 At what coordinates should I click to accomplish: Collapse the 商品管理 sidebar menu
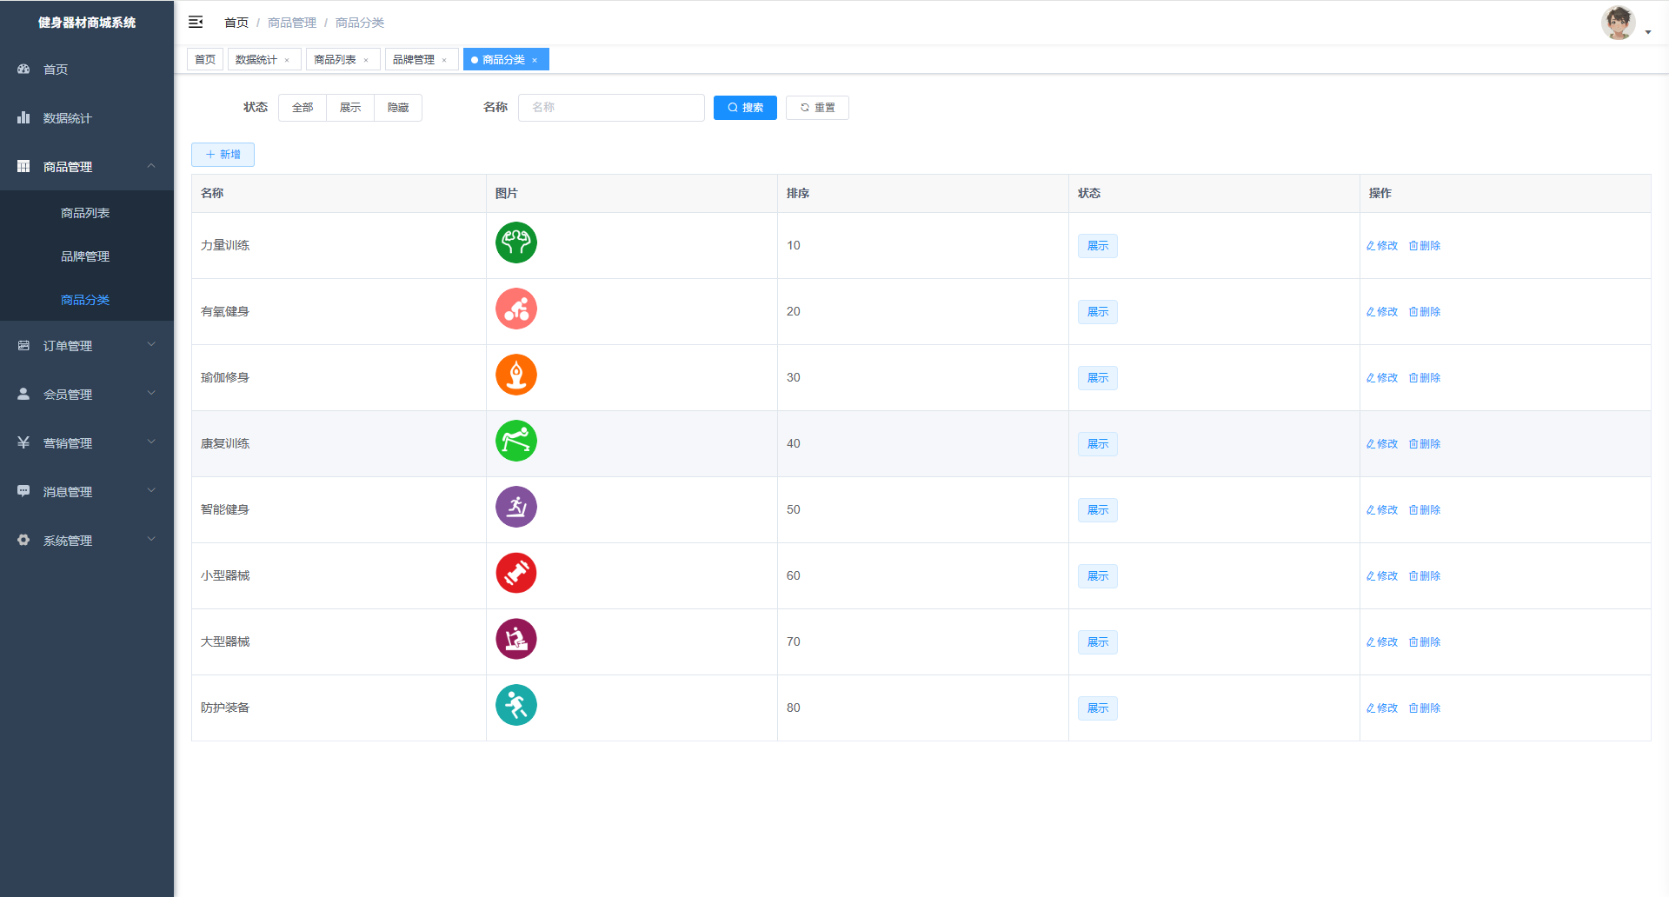click(x=87, y=166)
